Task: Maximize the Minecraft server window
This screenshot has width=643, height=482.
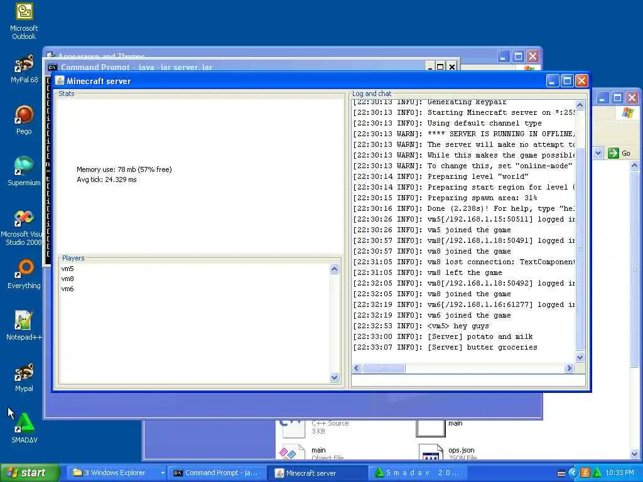Action: tap(567, 81)
